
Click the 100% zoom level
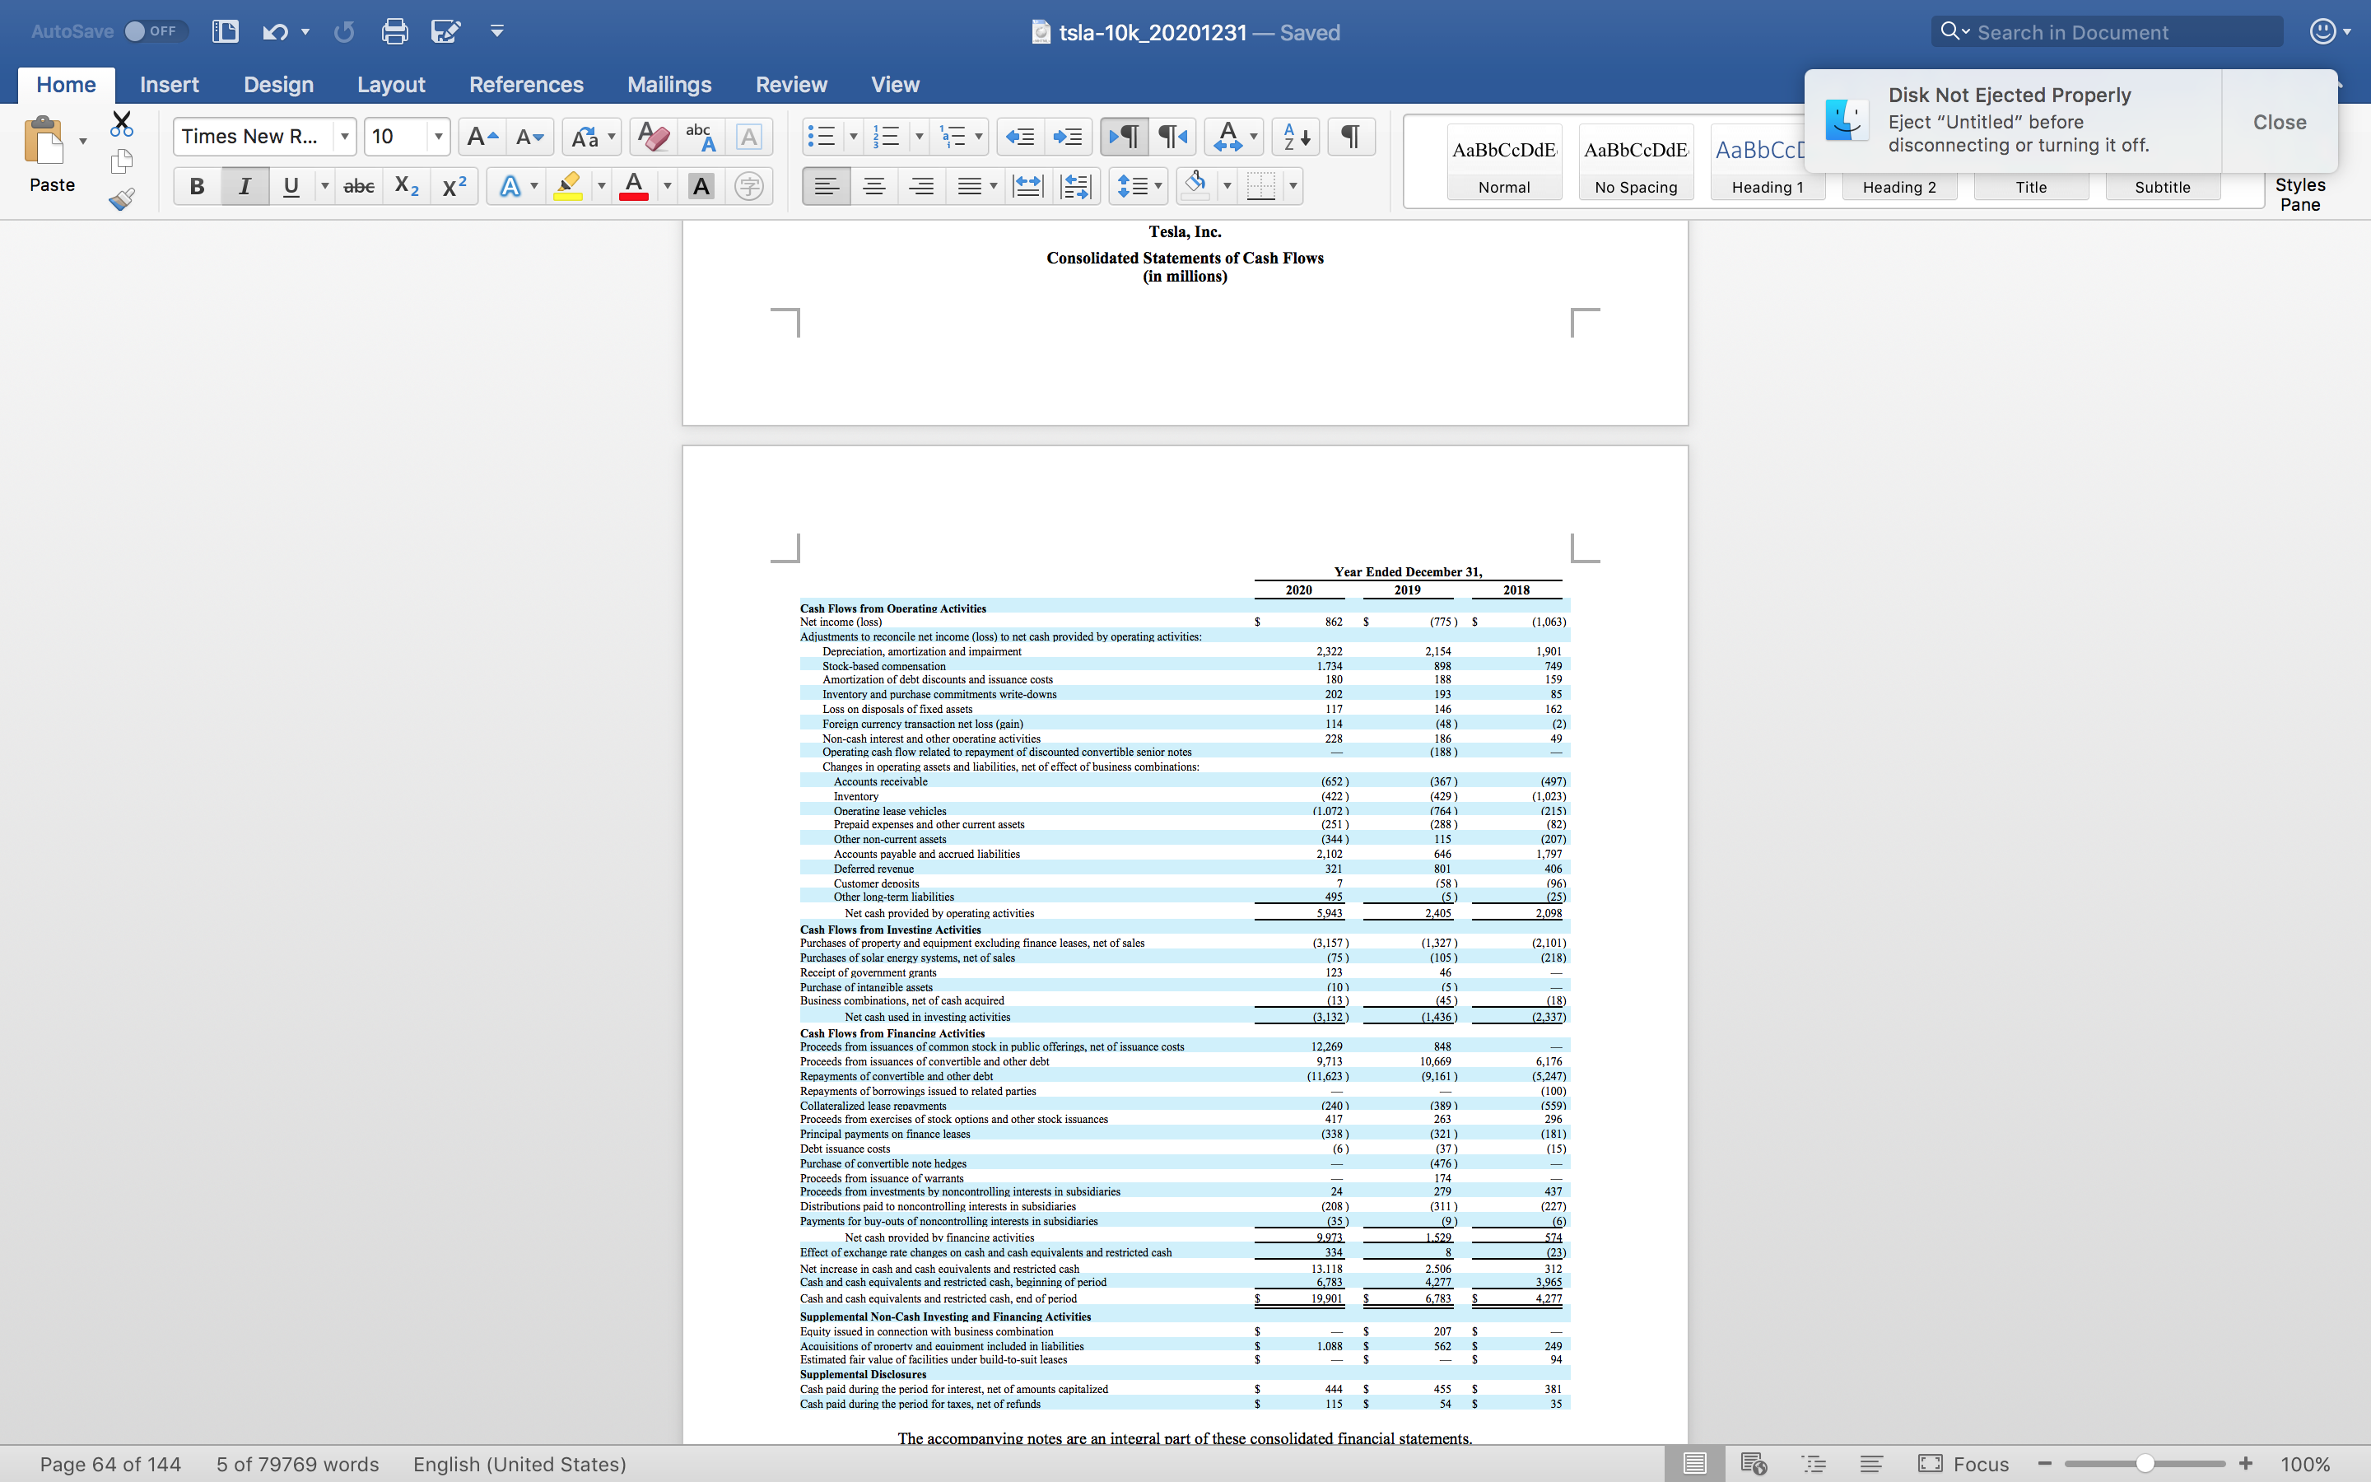click(x=2305, y=1463)
